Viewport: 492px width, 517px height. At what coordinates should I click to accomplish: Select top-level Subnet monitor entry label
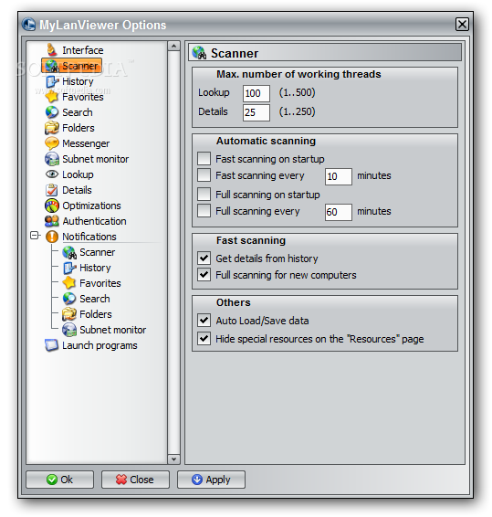[96, 159]
